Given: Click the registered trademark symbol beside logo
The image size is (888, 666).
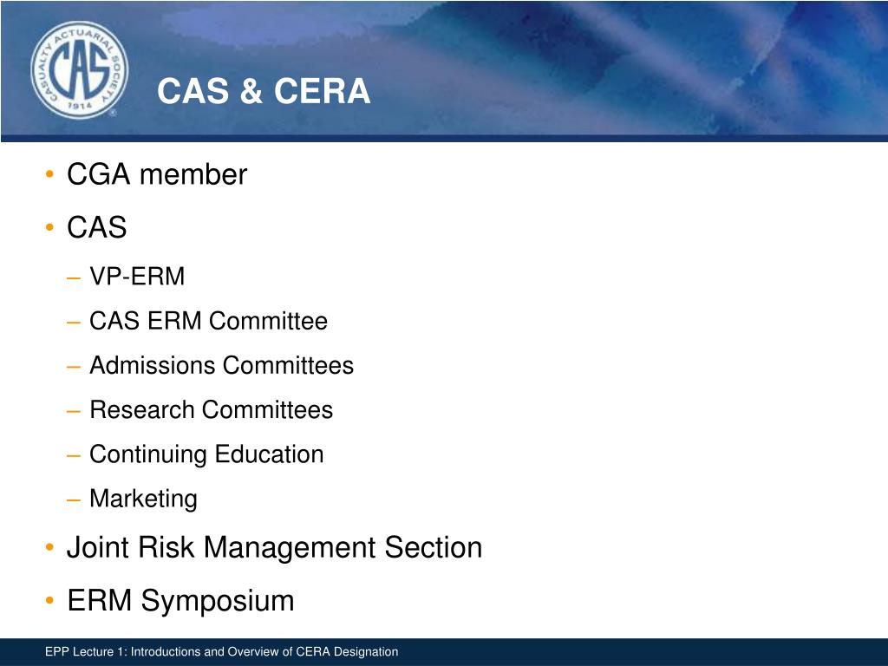Looking at the screenshot, I should pyautogui.click(x=113, y=113).
